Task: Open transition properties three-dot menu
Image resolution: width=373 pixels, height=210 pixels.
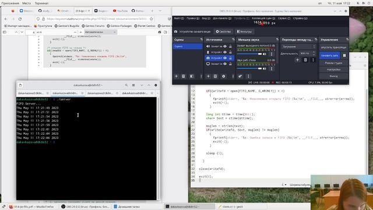Action: pyautogui.click(x=313, y=60)
